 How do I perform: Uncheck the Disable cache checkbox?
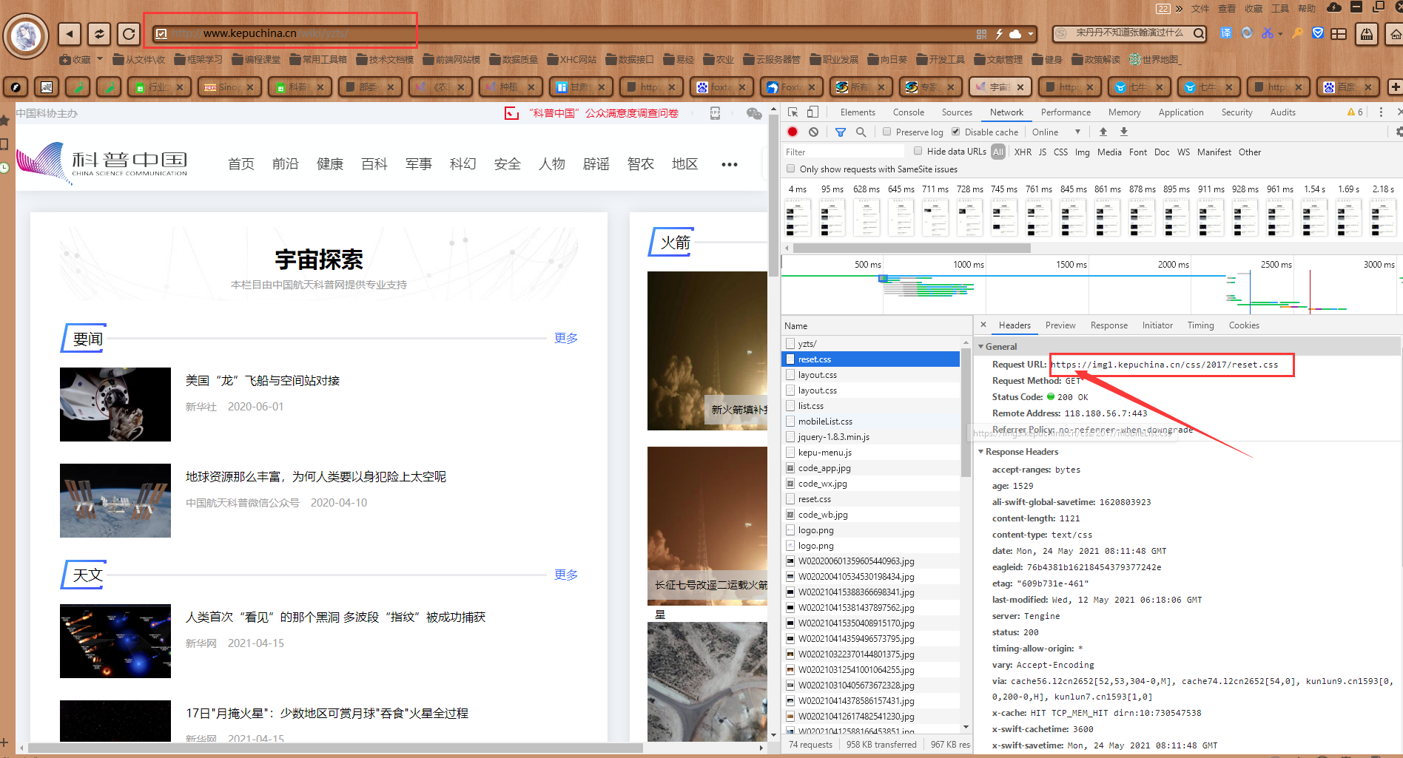pyautogui.click(x=956, y=132)
